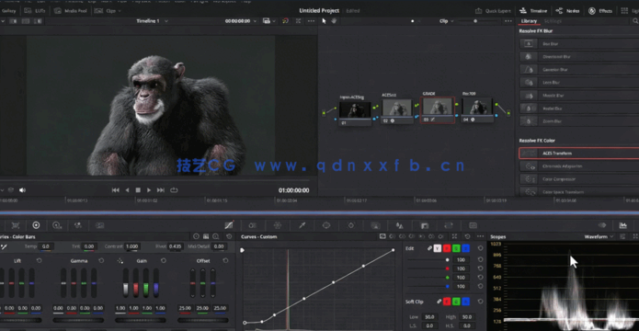Viewport: 639px width, 331px height.
Task: Choose Color Compressor effect
Action: pos(579,179)
